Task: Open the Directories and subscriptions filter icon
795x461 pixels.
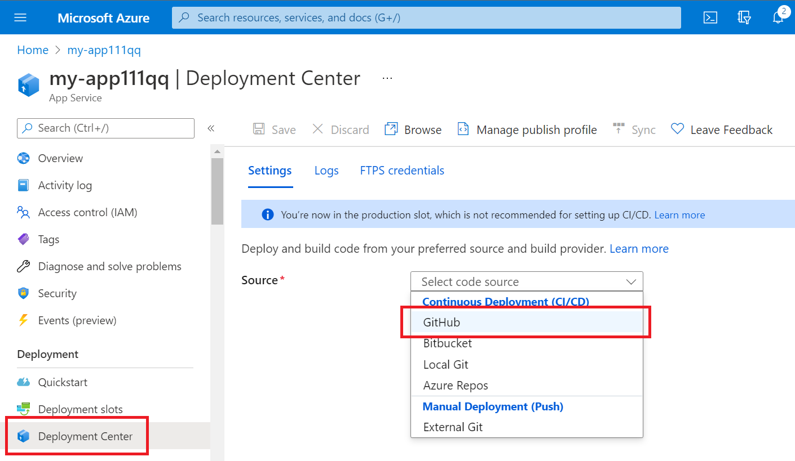Action: [744, 17]
